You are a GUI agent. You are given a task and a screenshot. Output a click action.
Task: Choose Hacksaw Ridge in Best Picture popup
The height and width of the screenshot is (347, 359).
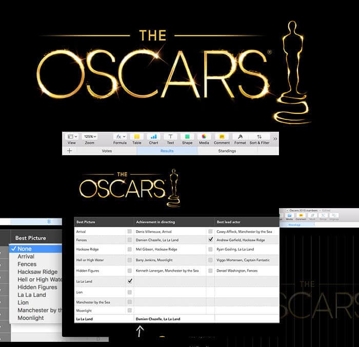pos(35,272)
